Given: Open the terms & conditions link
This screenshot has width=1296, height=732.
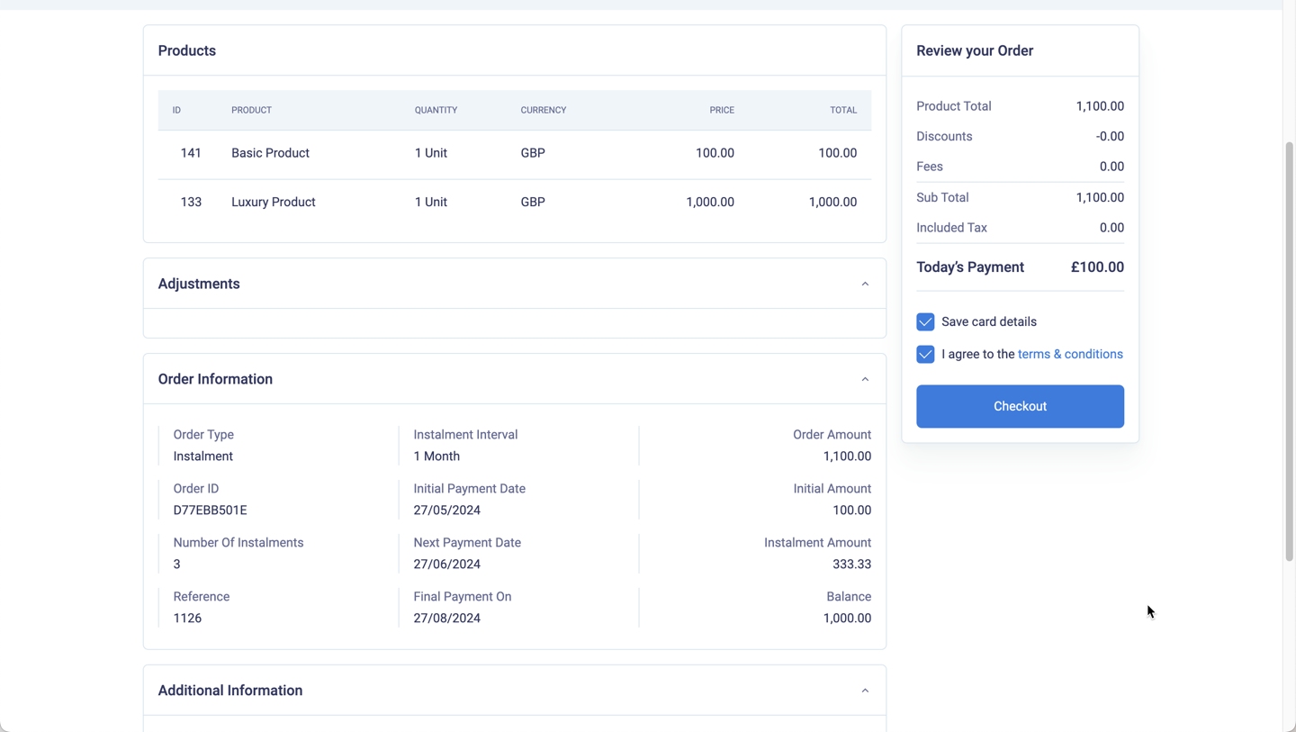Looking at the screenshot, I should coord(1070,354).
